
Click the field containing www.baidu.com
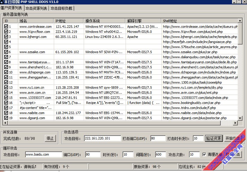coord(44,155)
